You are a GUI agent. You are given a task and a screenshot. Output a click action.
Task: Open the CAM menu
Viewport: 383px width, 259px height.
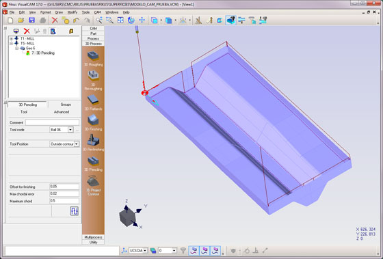(x=97, y=12)
